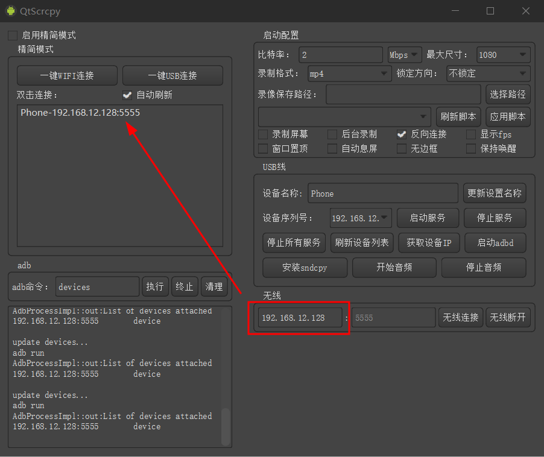Click the 停止所有服务 button
Image resolution: width=544 pixels, height=457 pixels.
294,243
